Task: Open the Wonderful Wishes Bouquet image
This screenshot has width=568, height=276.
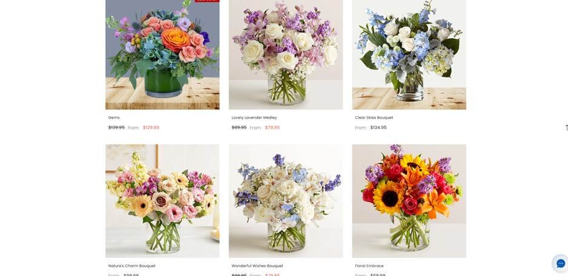Action: click(286, 201)
